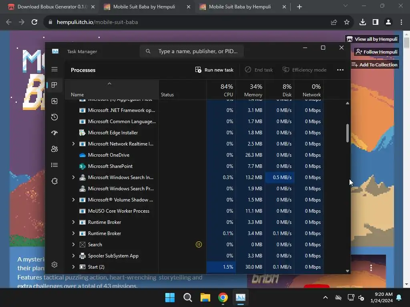410x307 pixels.
Task: Focus Task Manager search field
Action: click(x=192, y=52)
